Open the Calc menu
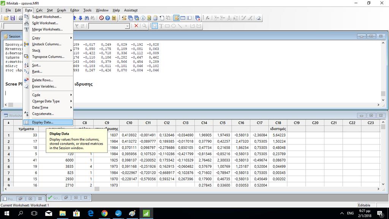 (x=39, y=10)
